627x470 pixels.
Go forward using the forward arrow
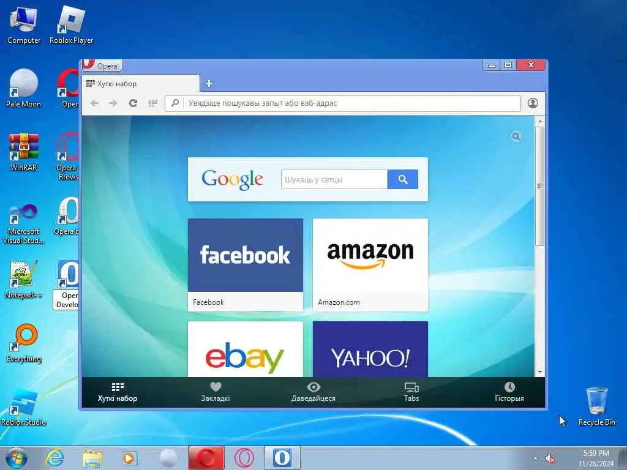[113, 103]
